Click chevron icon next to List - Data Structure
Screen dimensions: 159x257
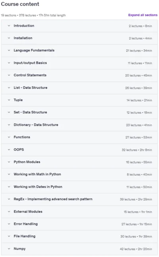[9, 88]
